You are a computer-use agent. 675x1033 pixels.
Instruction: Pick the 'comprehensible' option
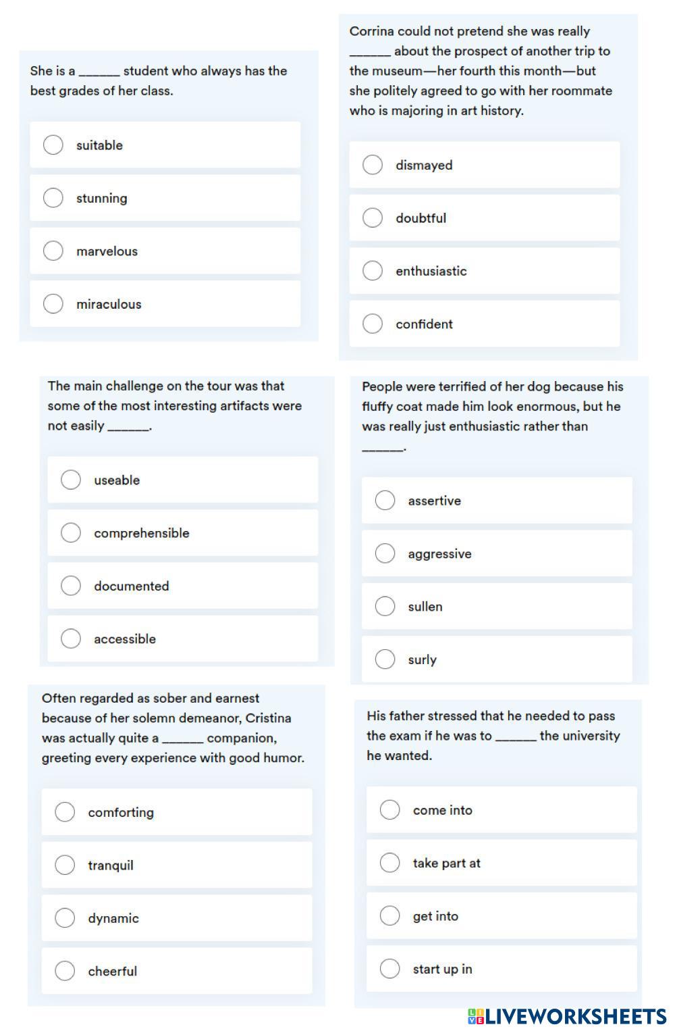71,533
